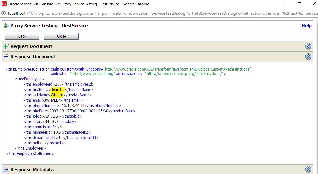Click the CustomXPathFunctions namespace URL
Screen dimensions: 318x174
click(178, 69)
